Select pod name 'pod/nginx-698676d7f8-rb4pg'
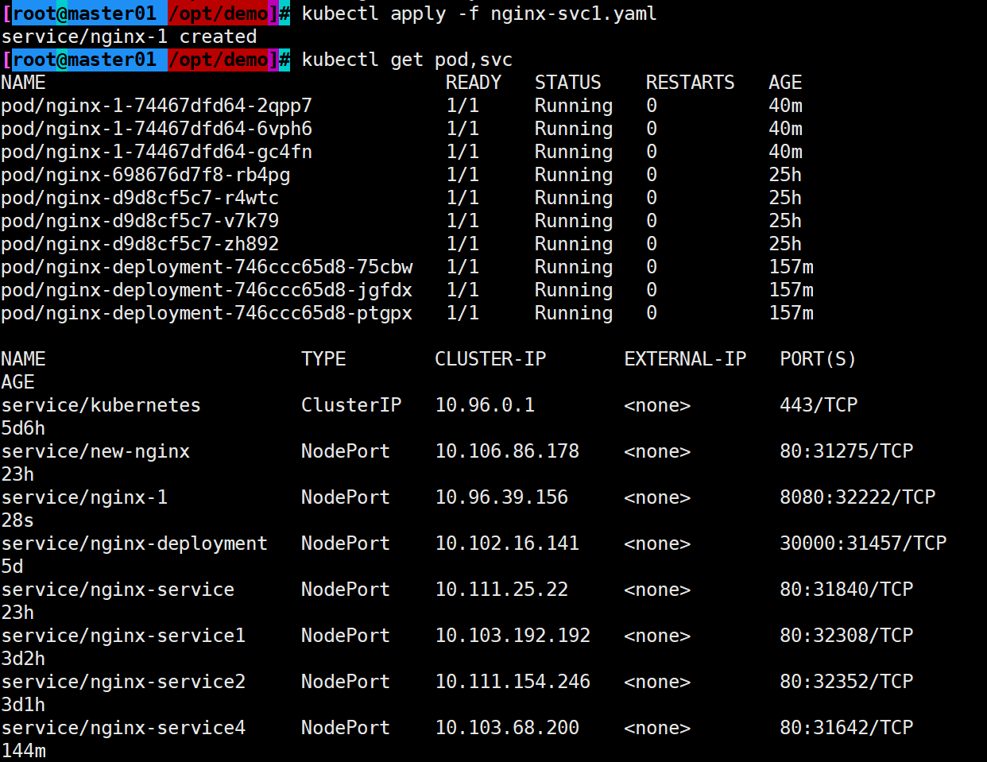Screen dimensions: 987x762 pos(145,175)
